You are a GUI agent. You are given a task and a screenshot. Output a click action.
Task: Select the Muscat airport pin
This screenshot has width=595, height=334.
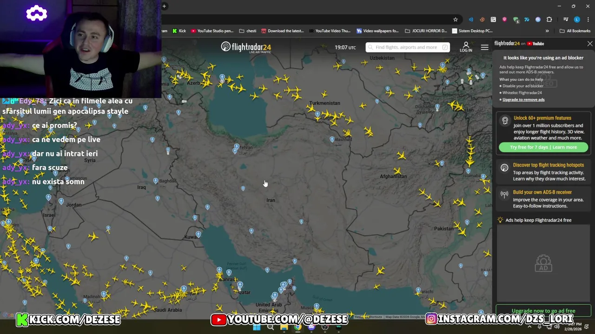317,306
